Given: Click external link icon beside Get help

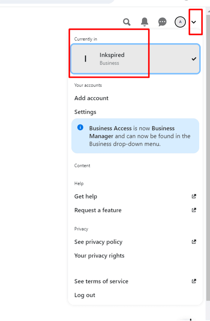Looking at the screenshot, I should (194, 196).
